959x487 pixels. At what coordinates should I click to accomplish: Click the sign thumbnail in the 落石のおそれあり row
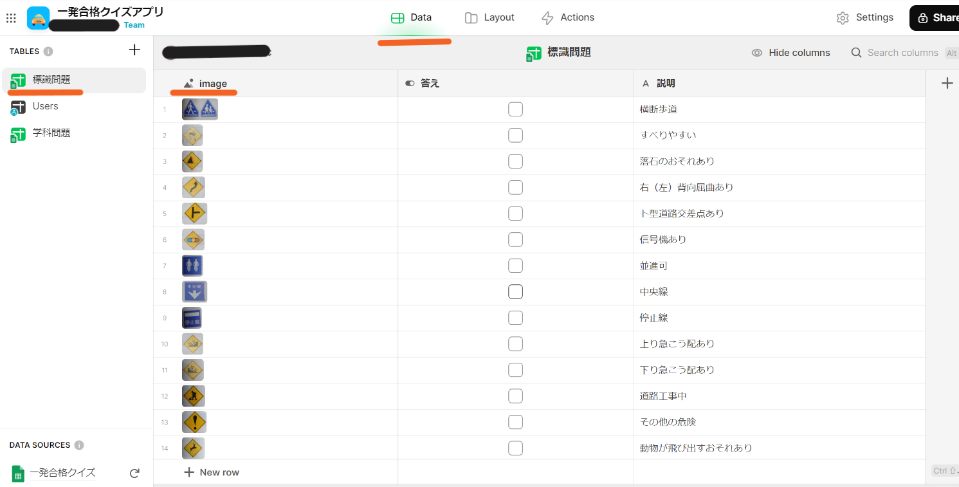click(192, 161)
